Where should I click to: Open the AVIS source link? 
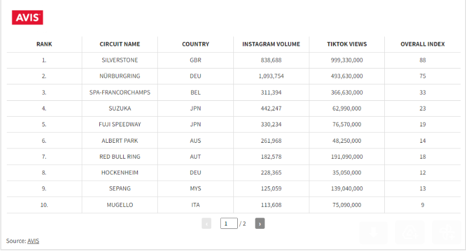point(33,241)
